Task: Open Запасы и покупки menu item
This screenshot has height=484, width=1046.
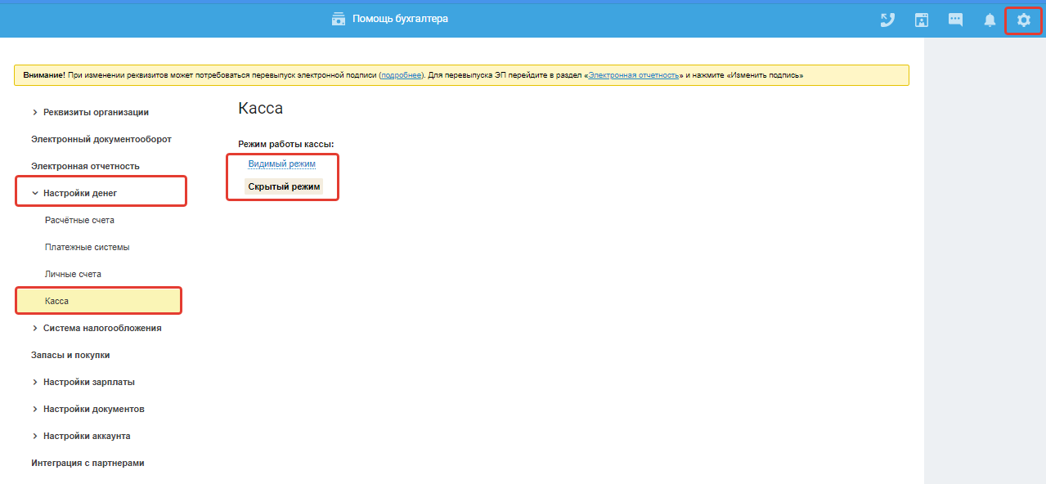Action: (70, 355)
